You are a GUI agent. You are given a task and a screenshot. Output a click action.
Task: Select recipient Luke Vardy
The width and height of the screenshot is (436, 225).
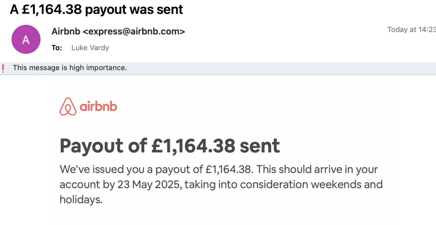pos(90,48)
